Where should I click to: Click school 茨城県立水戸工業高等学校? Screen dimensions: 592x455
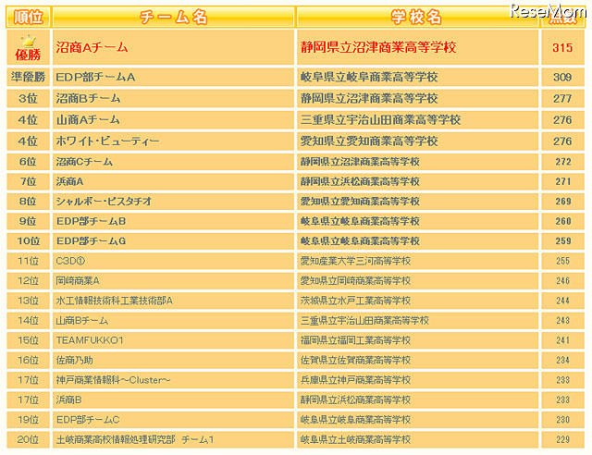(x=355, y=301)
